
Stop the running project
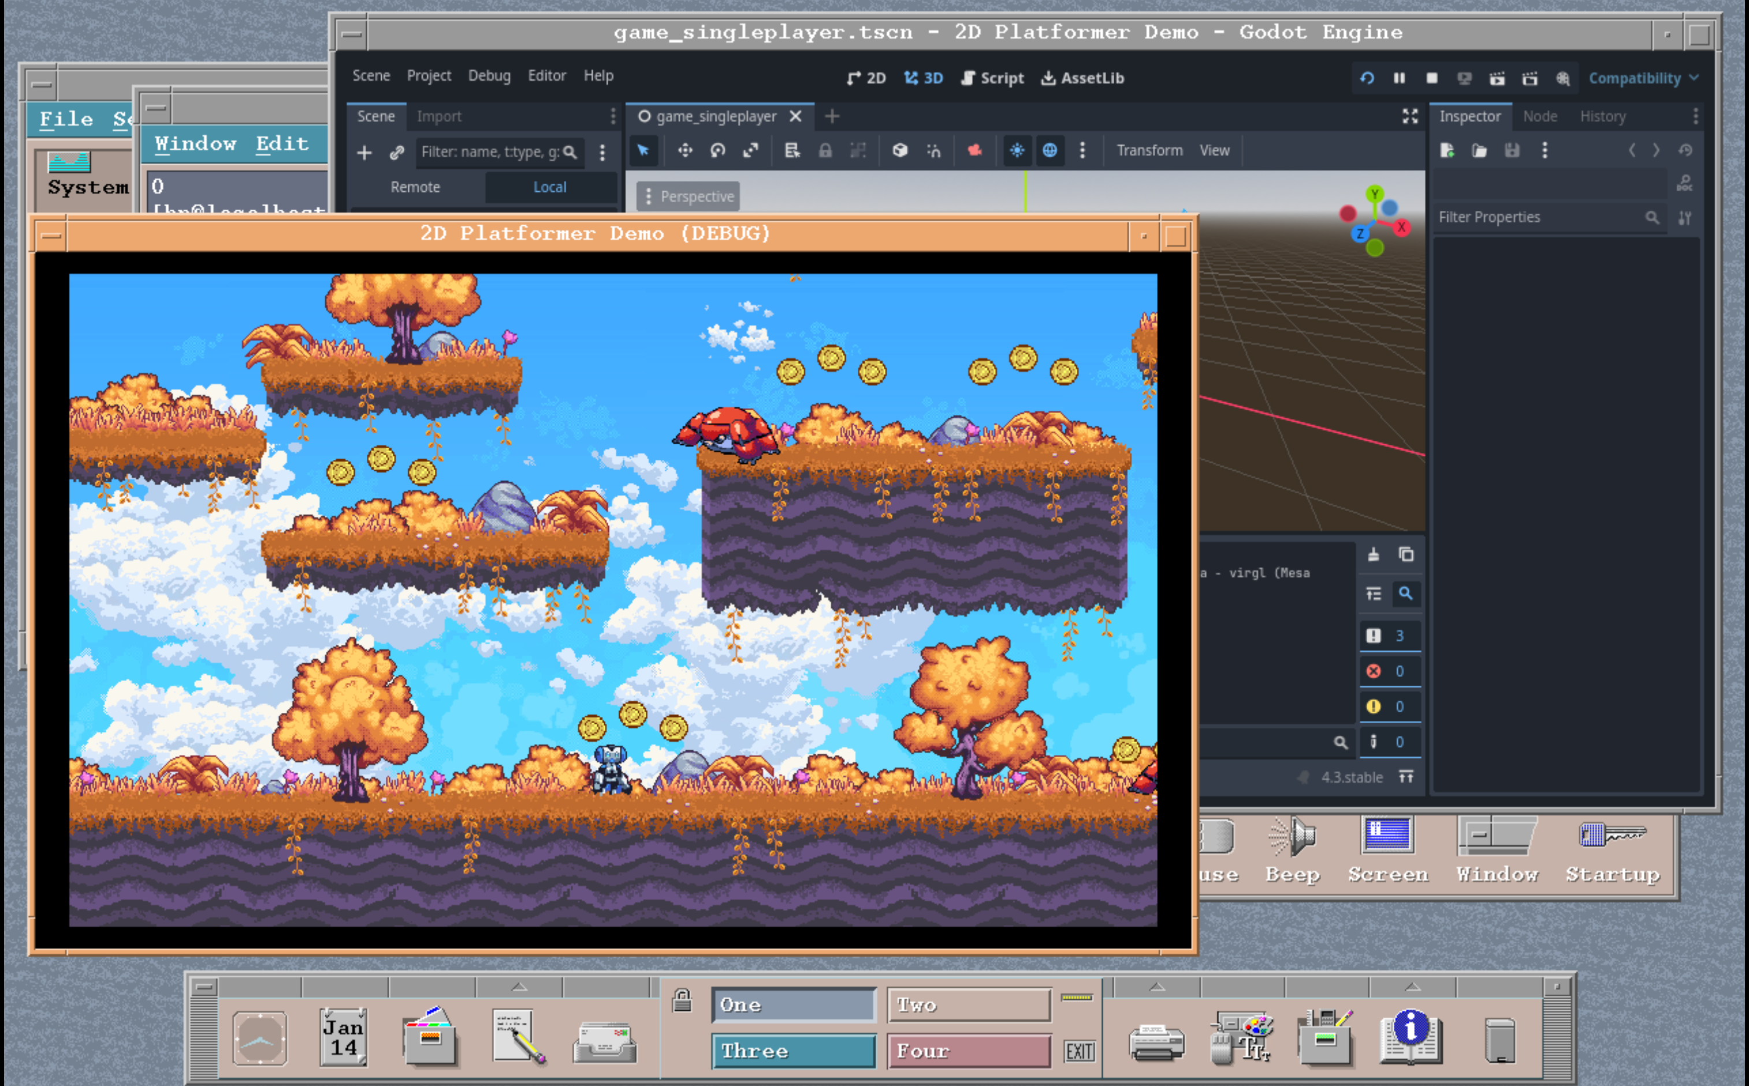point(1432,77)
